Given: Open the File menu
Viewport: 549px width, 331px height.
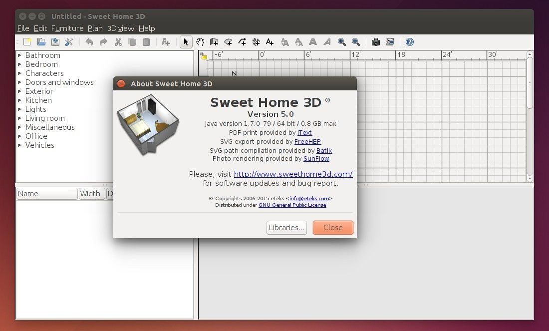Looking at the screenshot, I should pos(23,28).
